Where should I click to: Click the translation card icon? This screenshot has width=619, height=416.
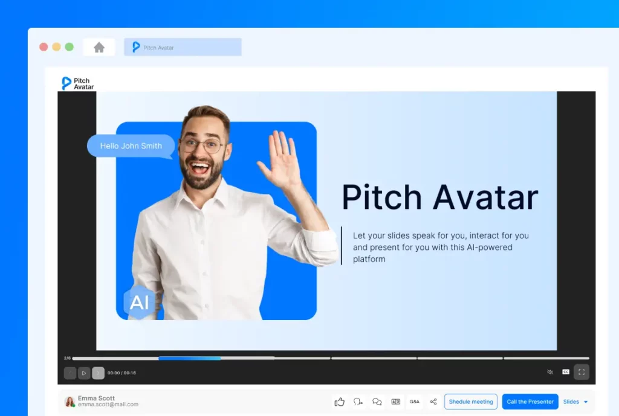[x=396, y=402]
